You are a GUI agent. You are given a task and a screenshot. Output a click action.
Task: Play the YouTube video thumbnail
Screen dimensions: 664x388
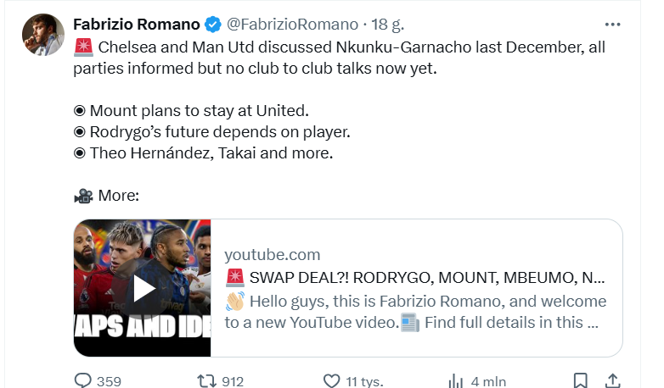142,288
